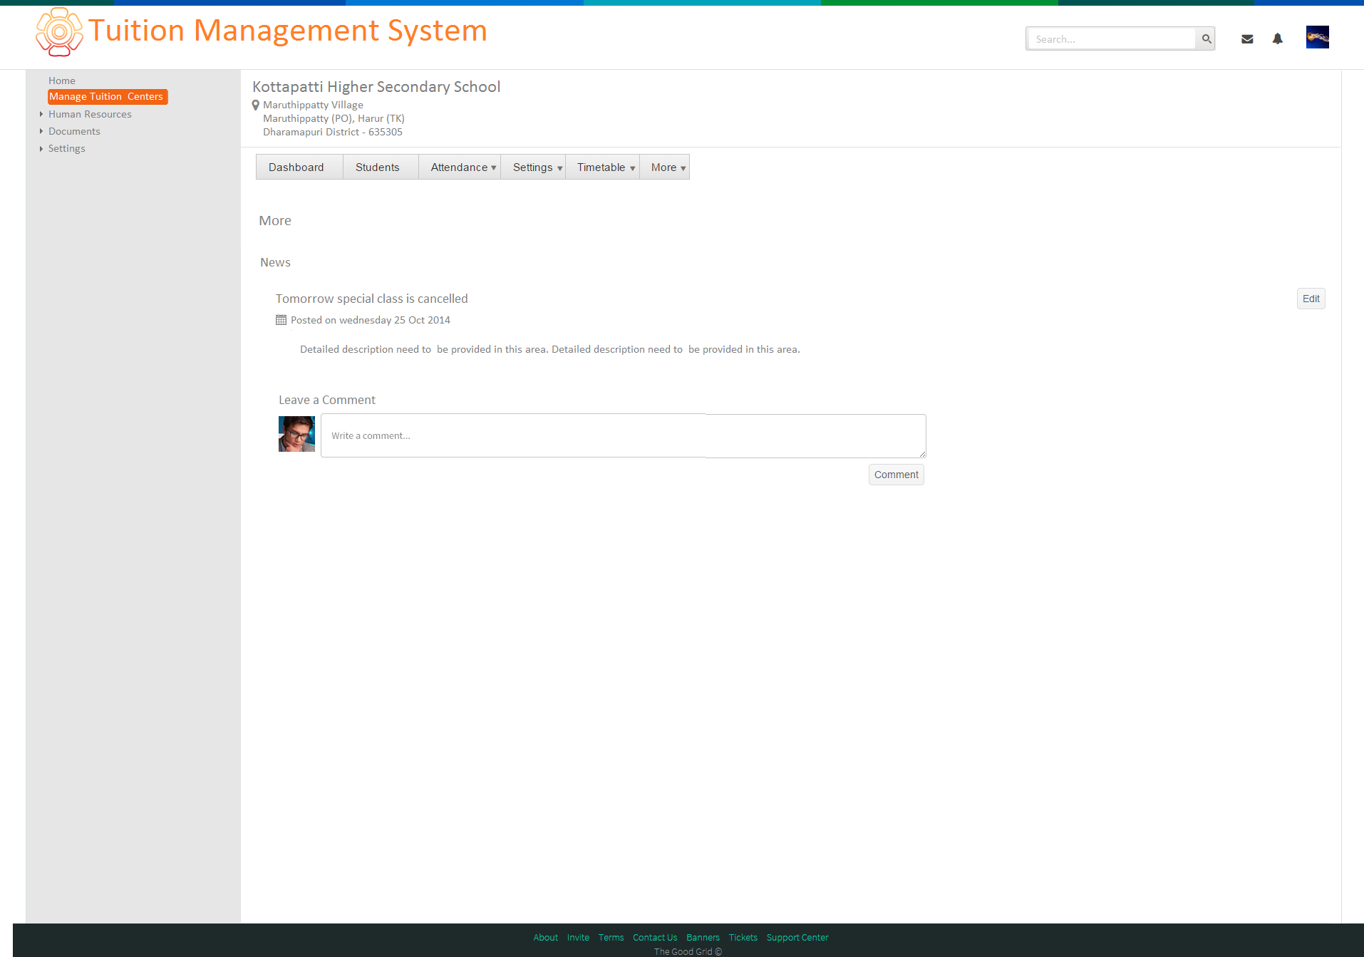
Task: Click the search magnifier icon
Action: (x=1206, y=38)
